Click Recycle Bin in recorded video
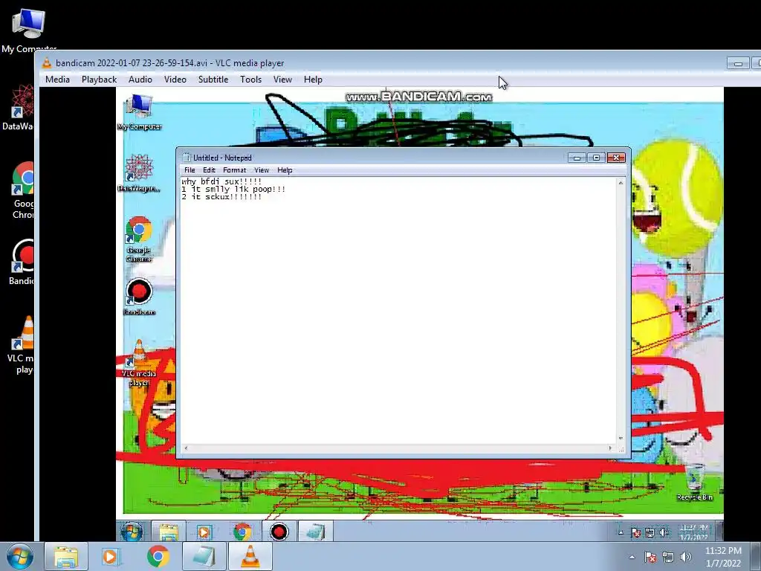This screenshot has height=571, width=761. 695,483
